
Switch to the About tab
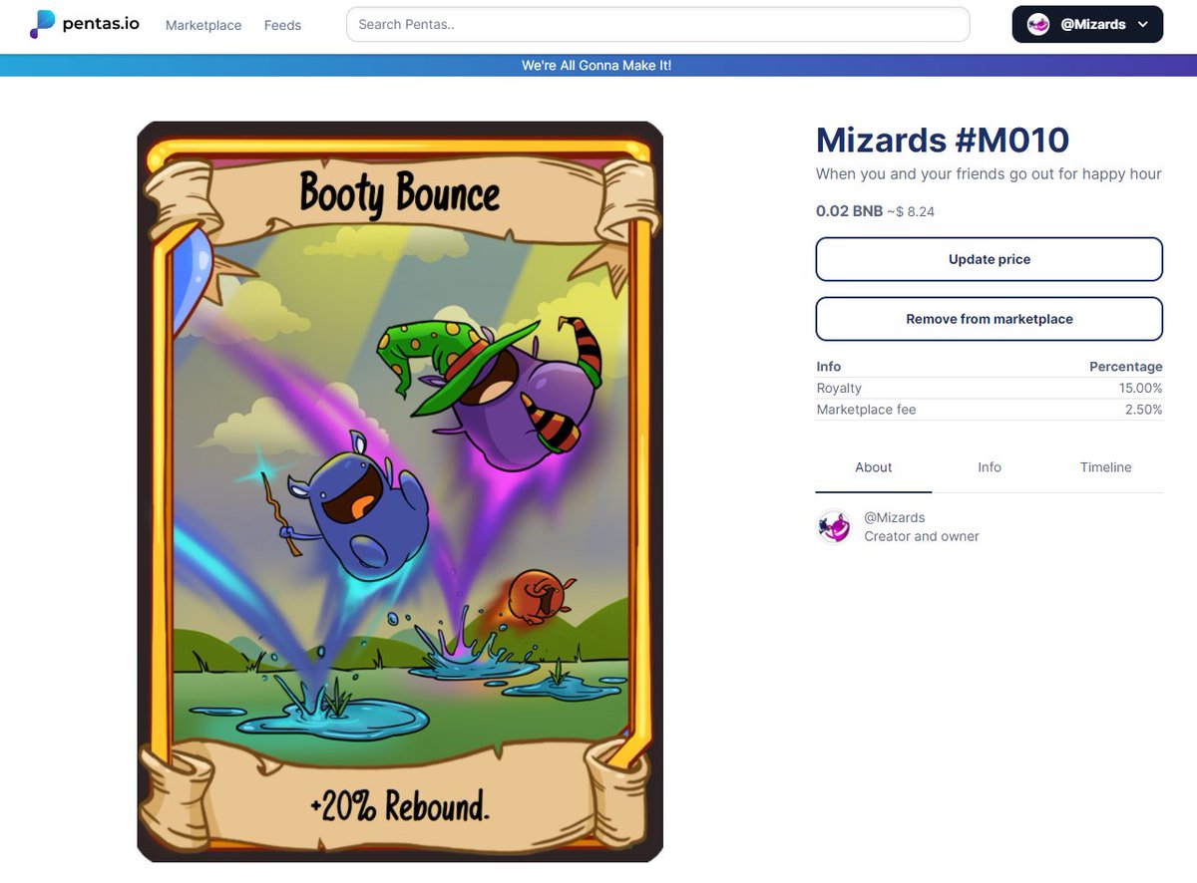point(874,467)
